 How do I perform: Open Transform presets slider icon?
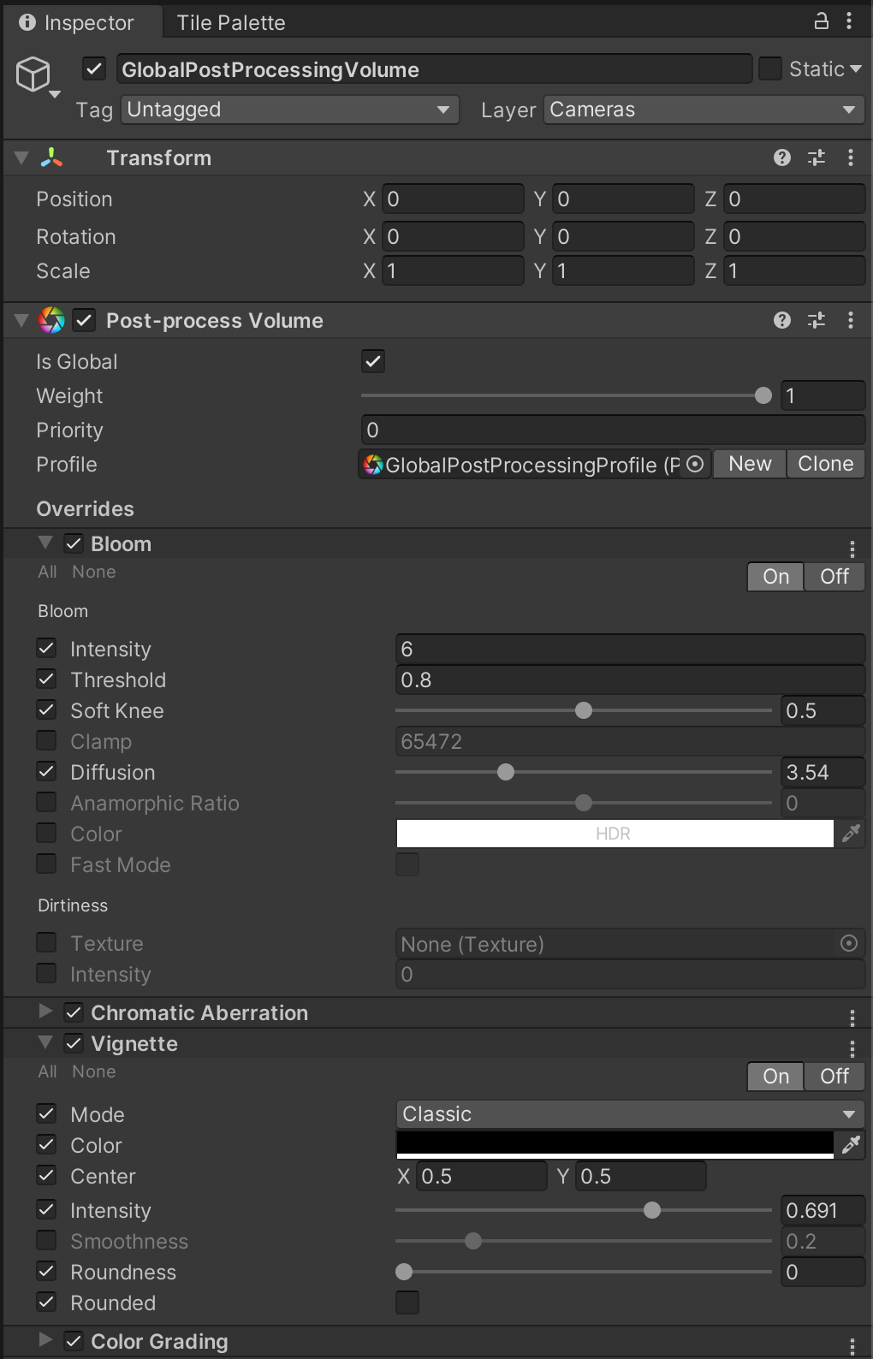[x=817, y=157]
